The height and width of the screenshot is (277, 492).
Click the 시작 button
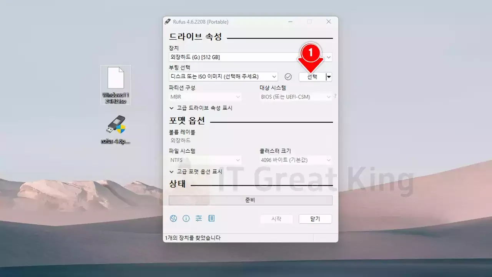(276, 219)
